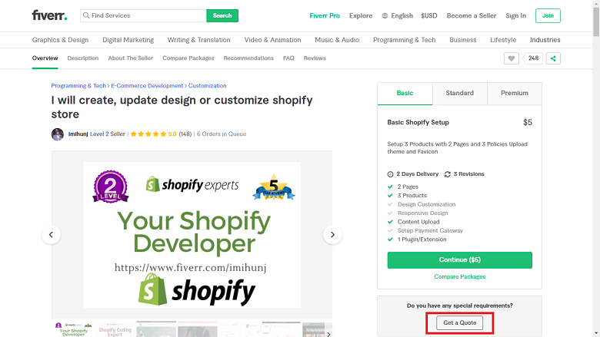Click the clock delivery icon

(390, 174)
